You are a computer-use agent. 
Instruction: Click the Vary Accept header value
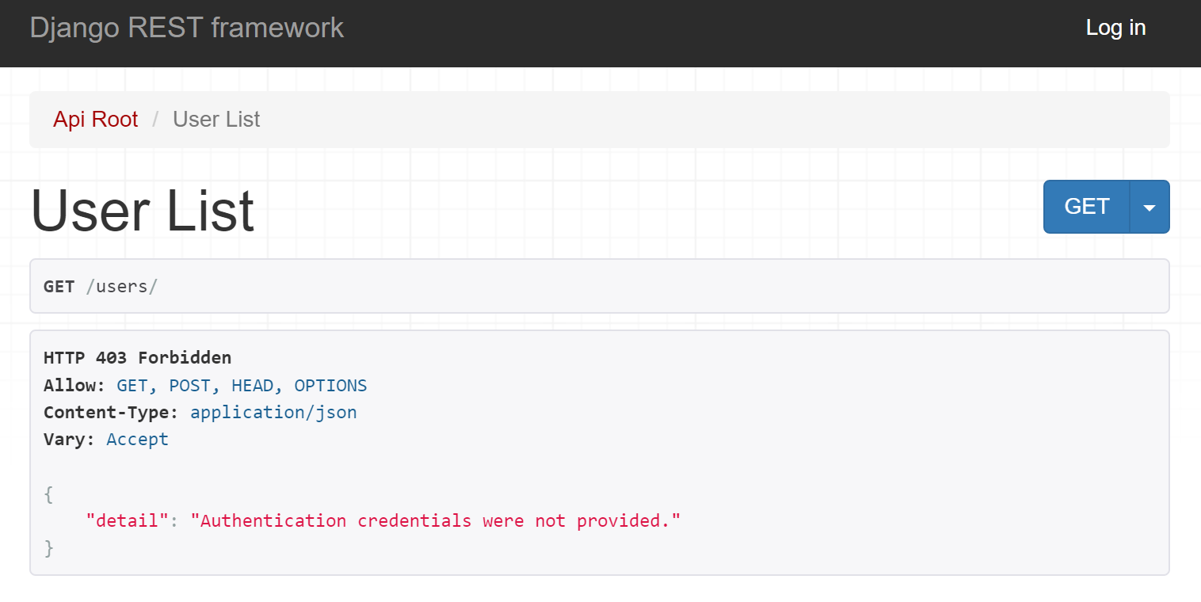click(x=137, y=440)
